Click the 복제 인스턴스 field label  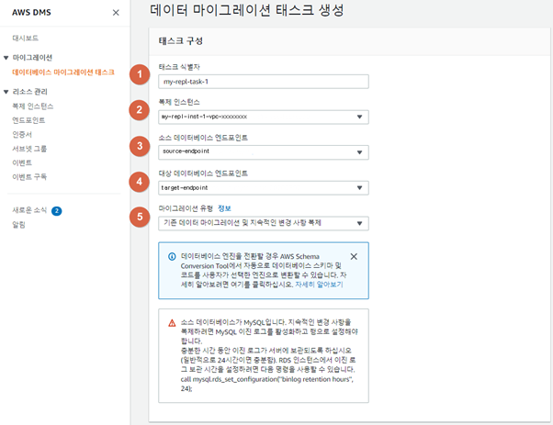click(x=179, y=102)
